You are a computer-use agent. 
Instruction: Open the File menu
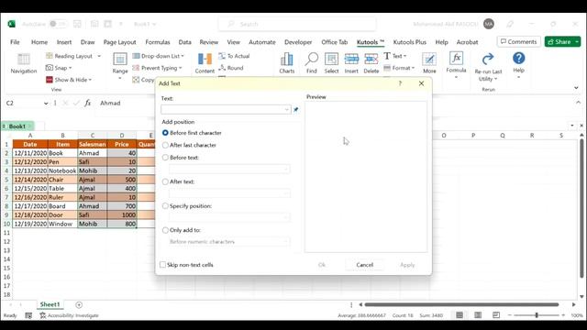tap(15, 42)
